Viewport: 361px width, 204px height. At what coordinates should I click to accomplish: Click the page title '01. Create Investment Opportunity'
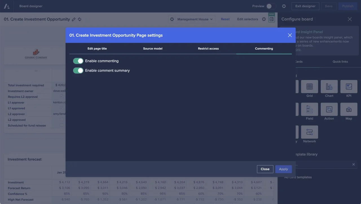point(37,19)
